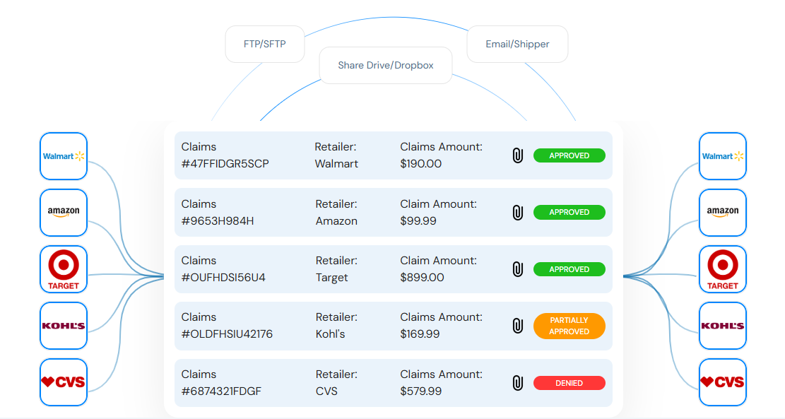Click the left Walmart logo icon
The image size is (785, 419).
[x=64, y=156]
